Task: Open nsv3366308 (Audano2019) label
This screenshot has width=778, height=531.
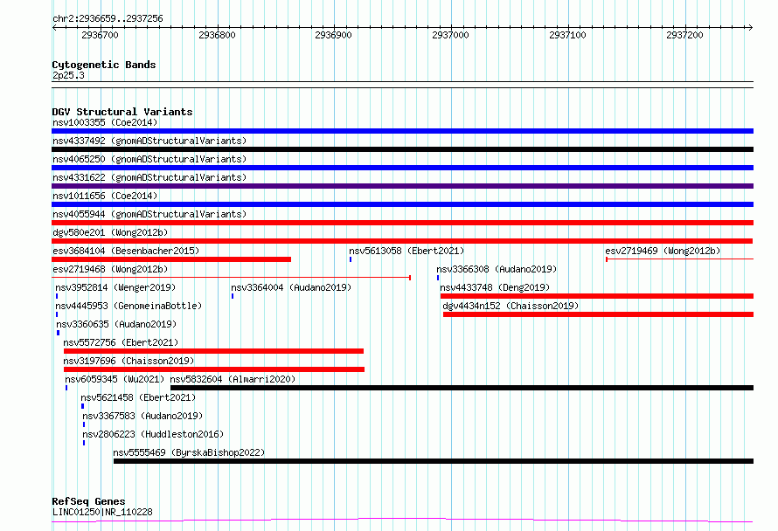Action: [x=497, y=269]
